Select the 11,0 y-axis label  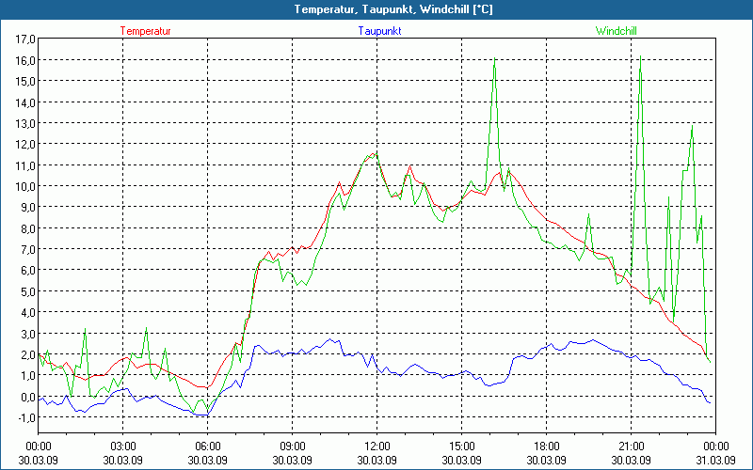tap(25, 165)
